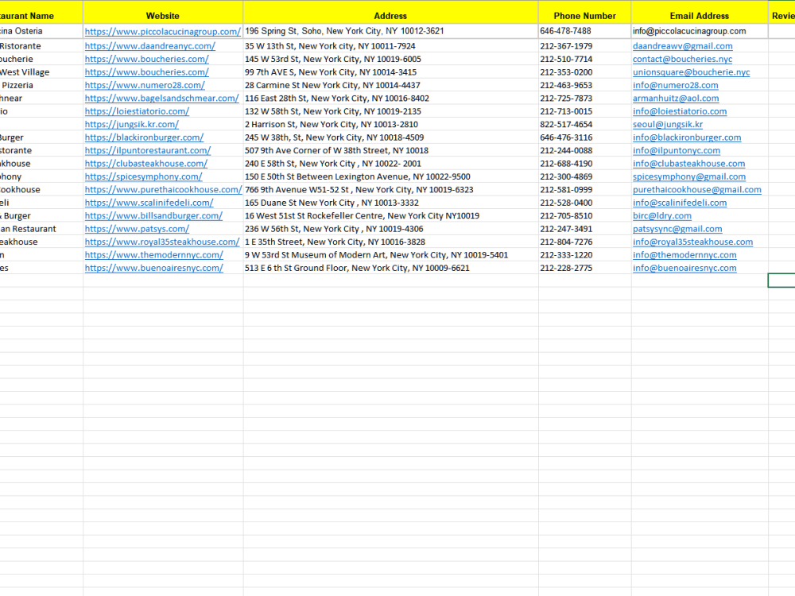
Task: Click email birc@ldry.com
Action: point(662,216)
